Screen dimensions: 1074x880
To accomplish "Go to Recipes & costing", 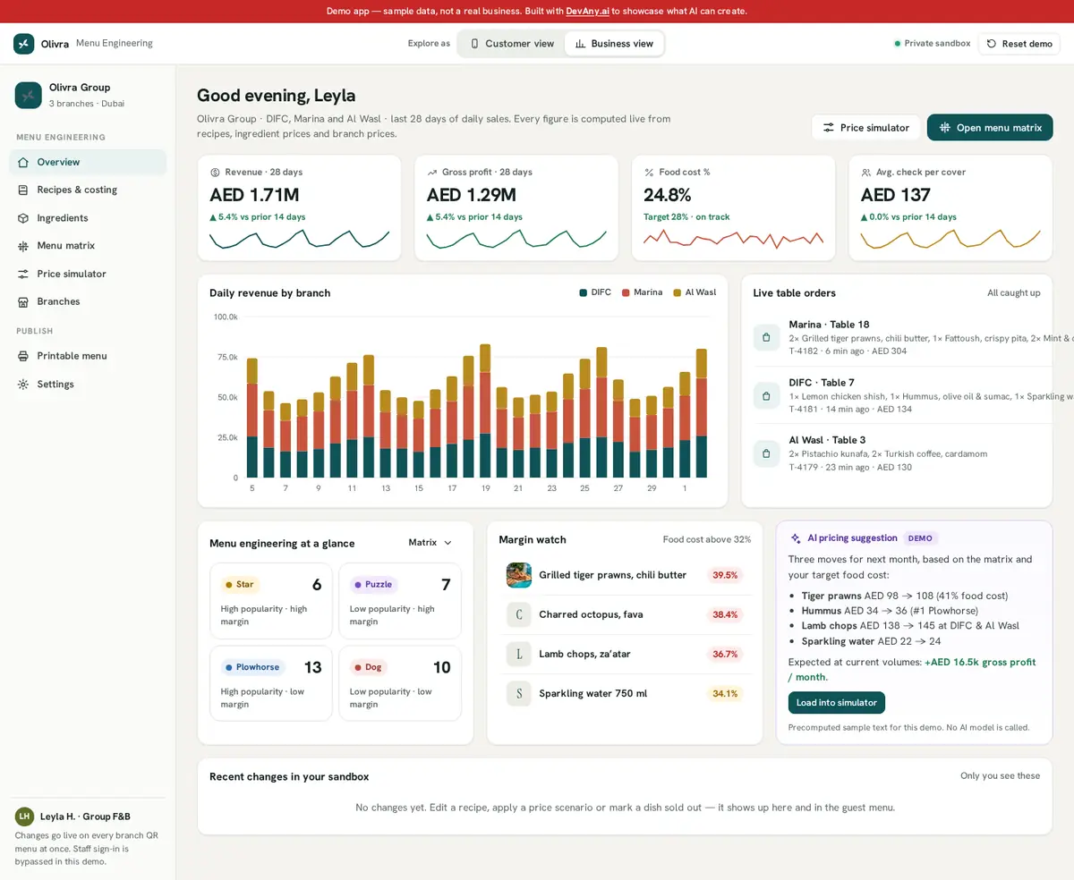I will tap(88, 190).
